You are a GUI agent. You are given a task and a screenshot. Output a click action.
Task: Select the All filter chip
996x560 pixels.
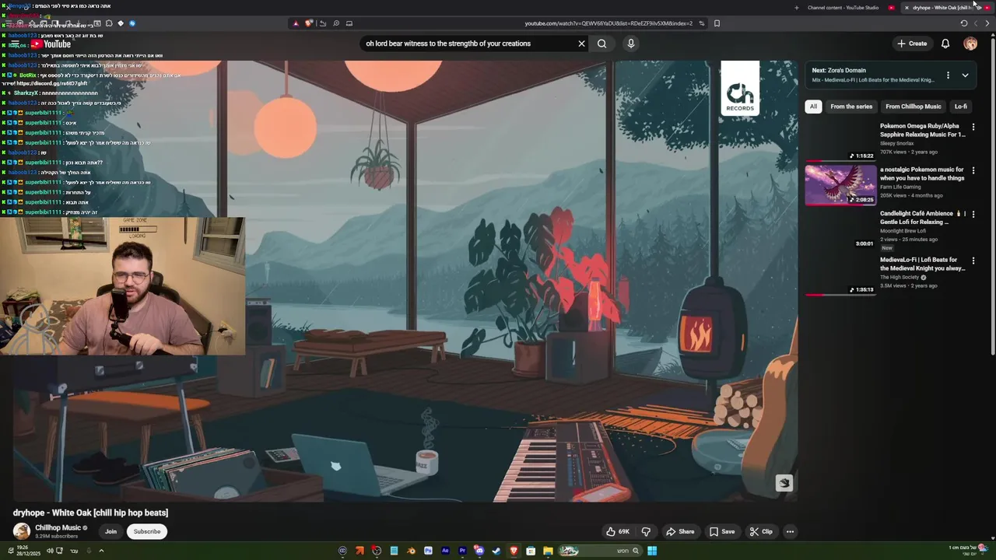813,107
